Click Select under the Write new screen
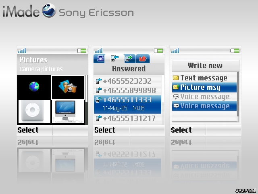The width and height of the screenshot is (258, 194). 181,130
